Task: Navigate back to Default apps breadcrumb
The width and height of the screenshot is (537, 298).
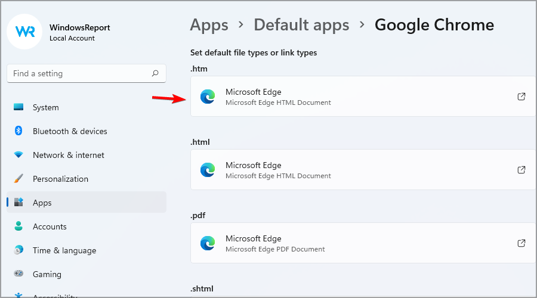Action: pos(301,25)
